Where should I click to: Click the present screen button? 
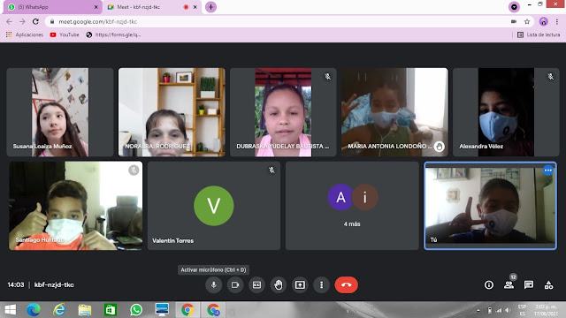[x=300, y=284]
